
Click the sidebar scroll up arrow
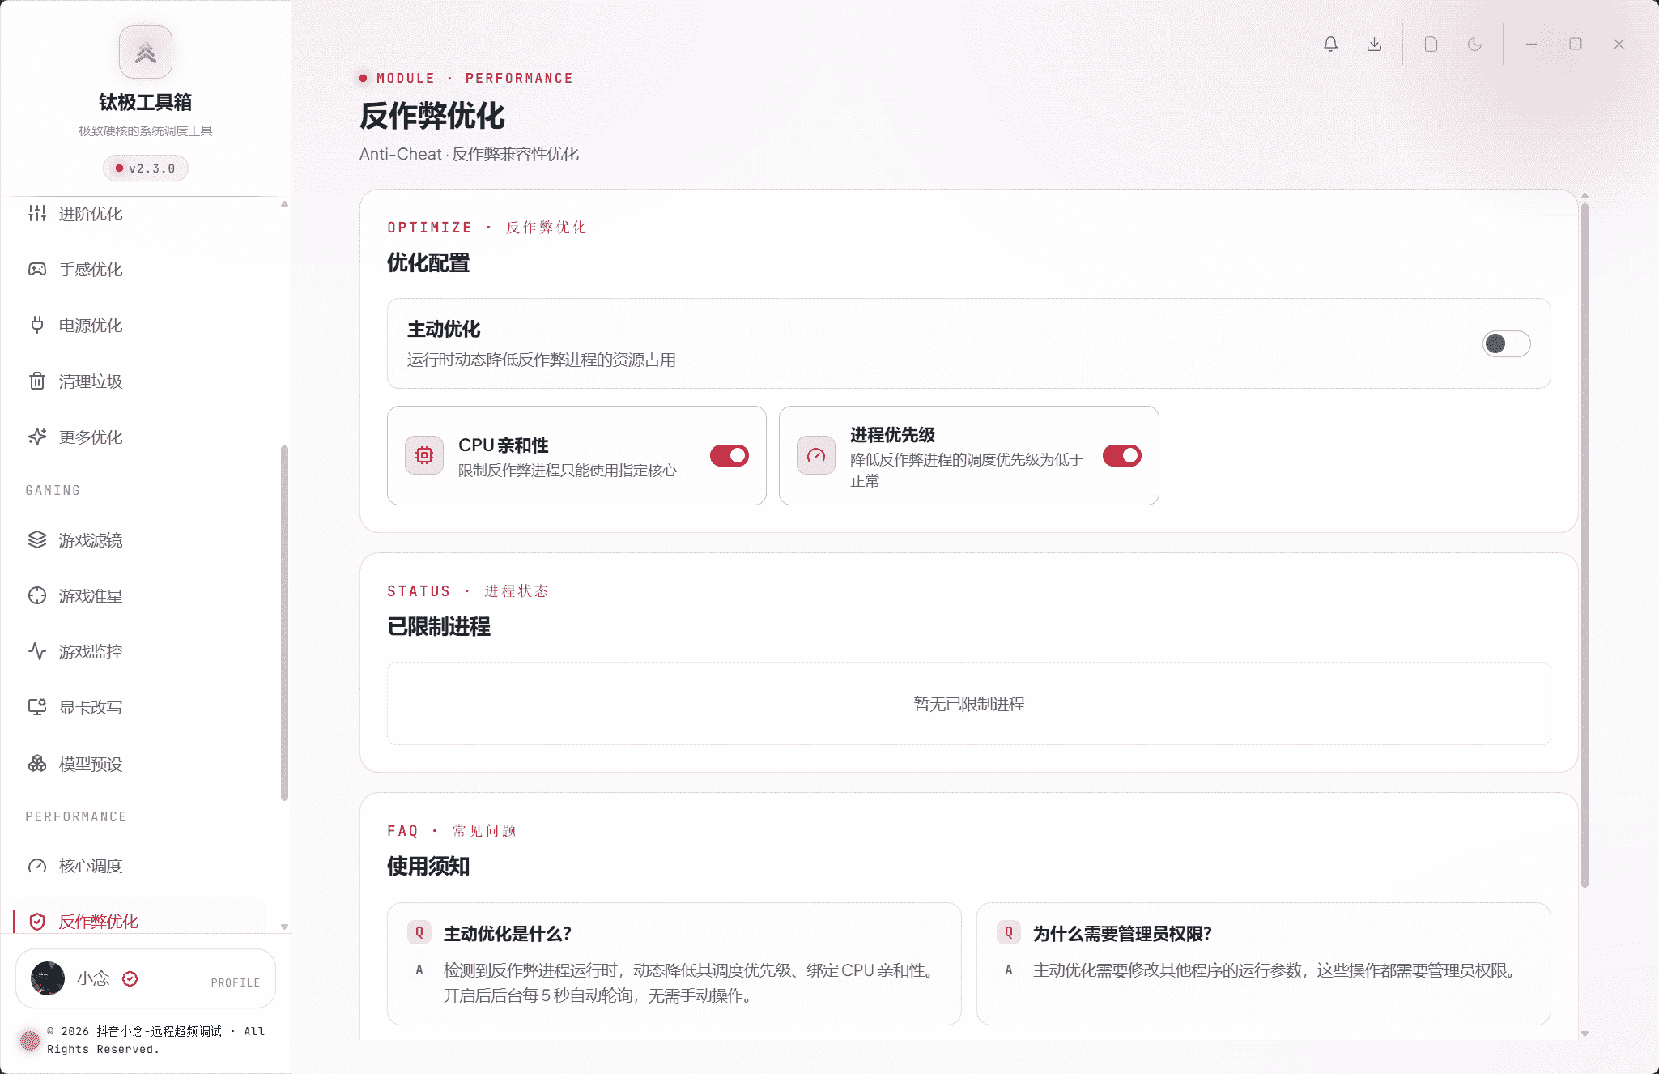[x=284, y=204]
